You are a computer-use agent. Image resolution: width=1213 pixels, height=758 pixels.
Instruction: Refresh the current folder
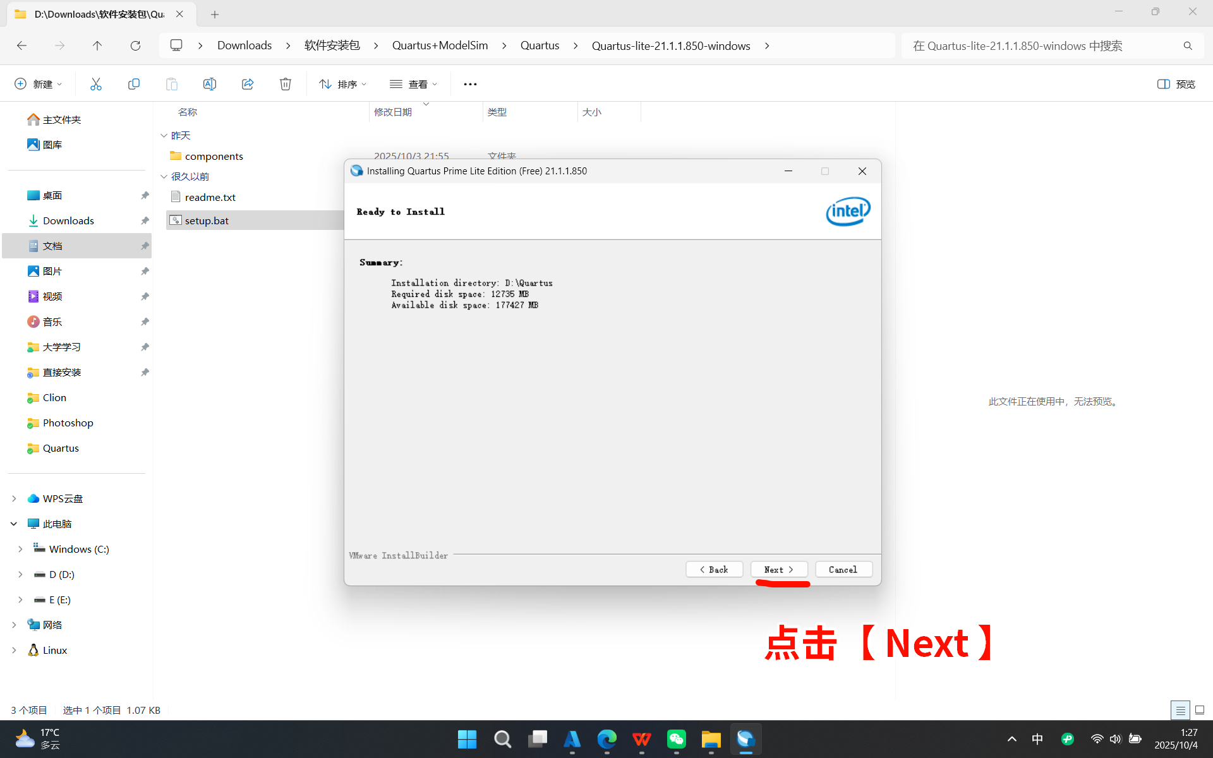[135, 45]
